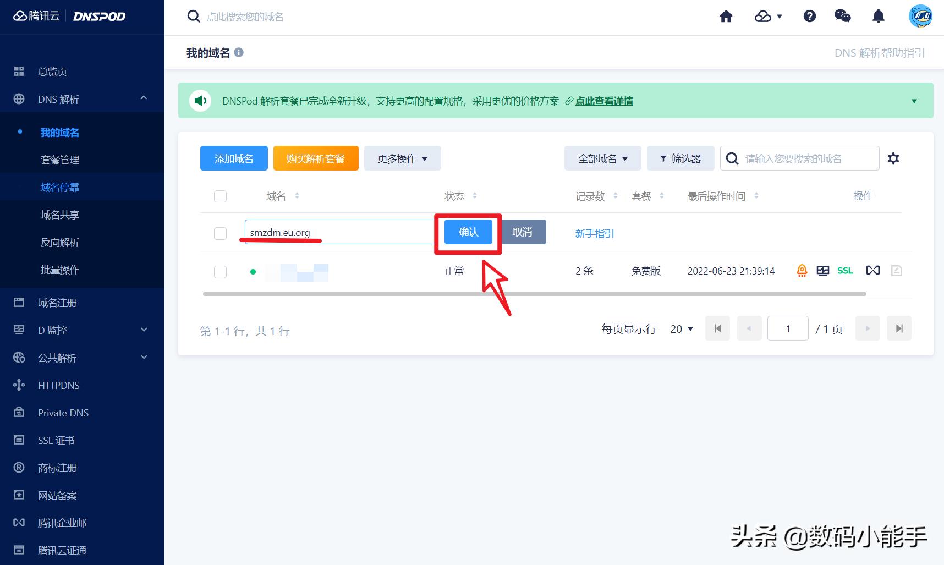Select the header select-all checkbox

(220, 196)
